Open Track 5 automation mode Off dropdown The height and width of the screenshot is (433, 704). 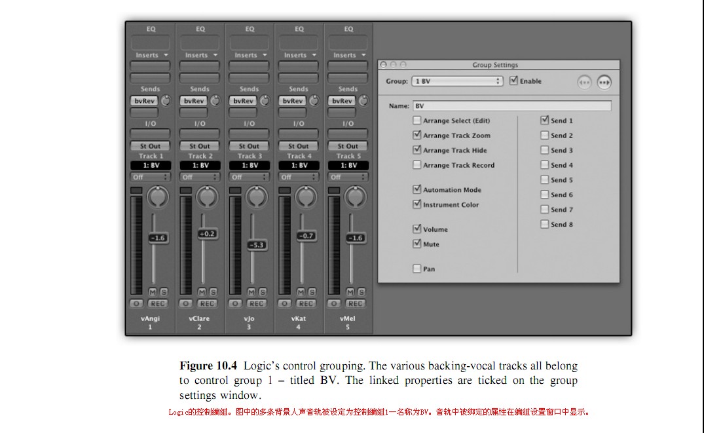(x=348, y=177)
